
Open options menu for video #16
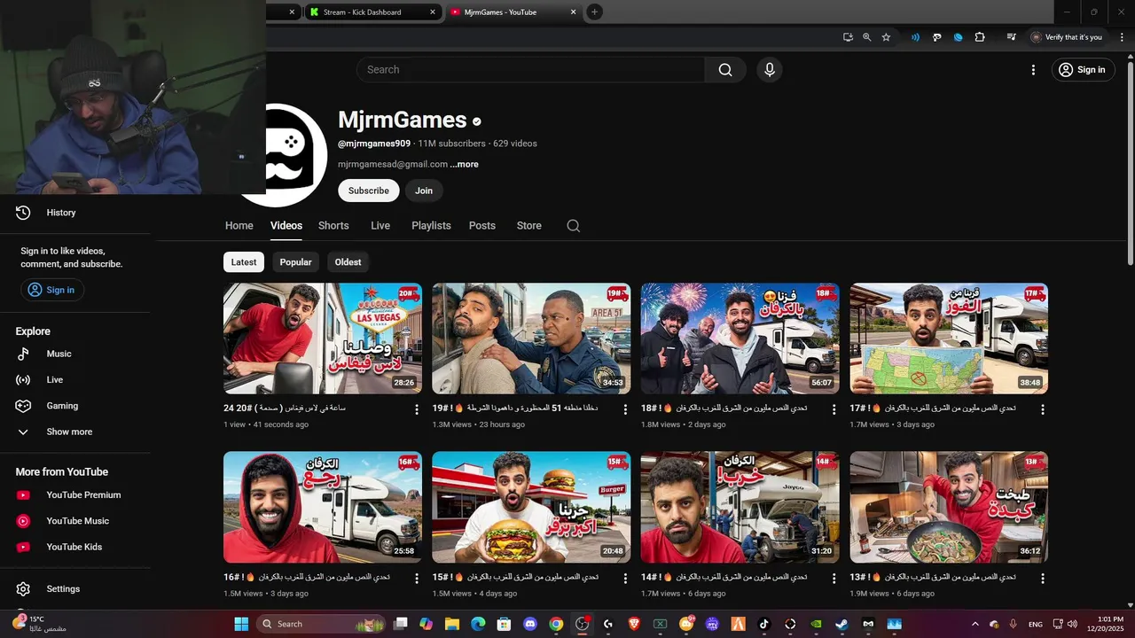click(417, 578)
